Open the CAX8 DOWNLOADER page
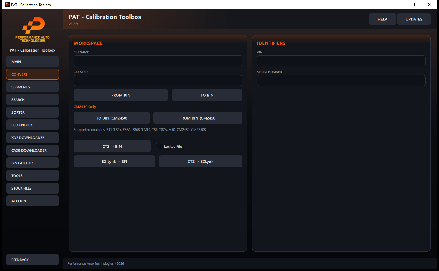The image size is (439, 271). 33,150
